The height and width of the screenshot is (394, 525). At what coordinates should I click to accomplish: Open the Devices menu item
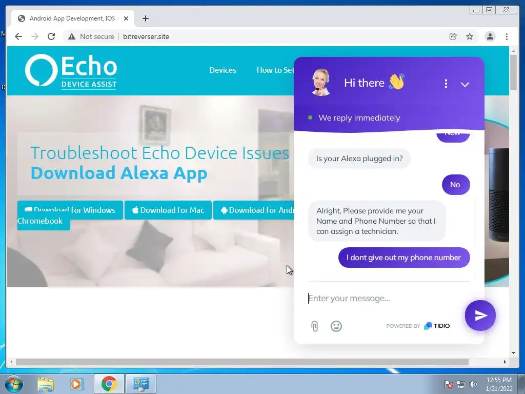point(223,70)
